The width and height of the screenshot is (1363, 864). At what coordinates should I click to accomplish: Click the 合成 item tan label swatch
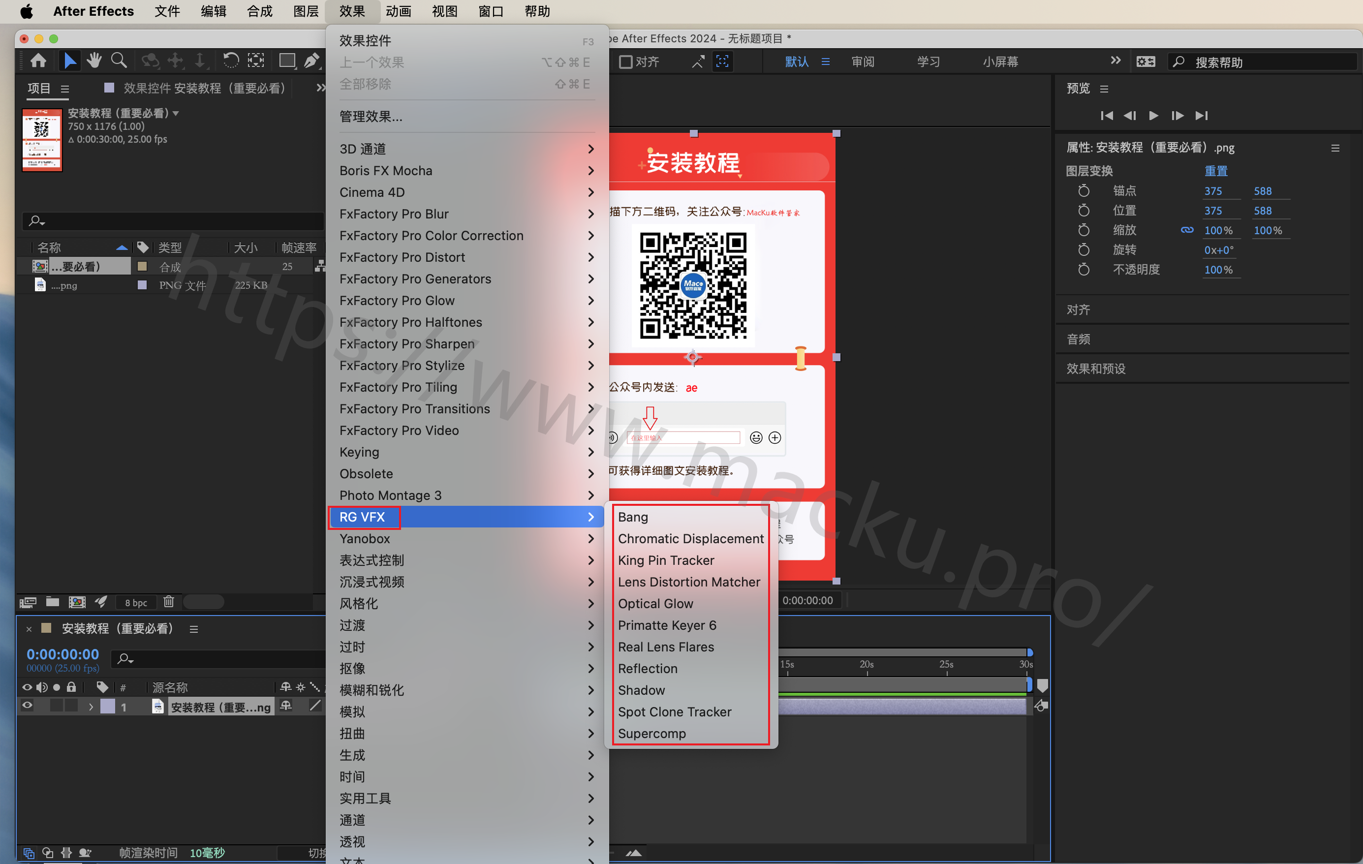coord(142,266)
